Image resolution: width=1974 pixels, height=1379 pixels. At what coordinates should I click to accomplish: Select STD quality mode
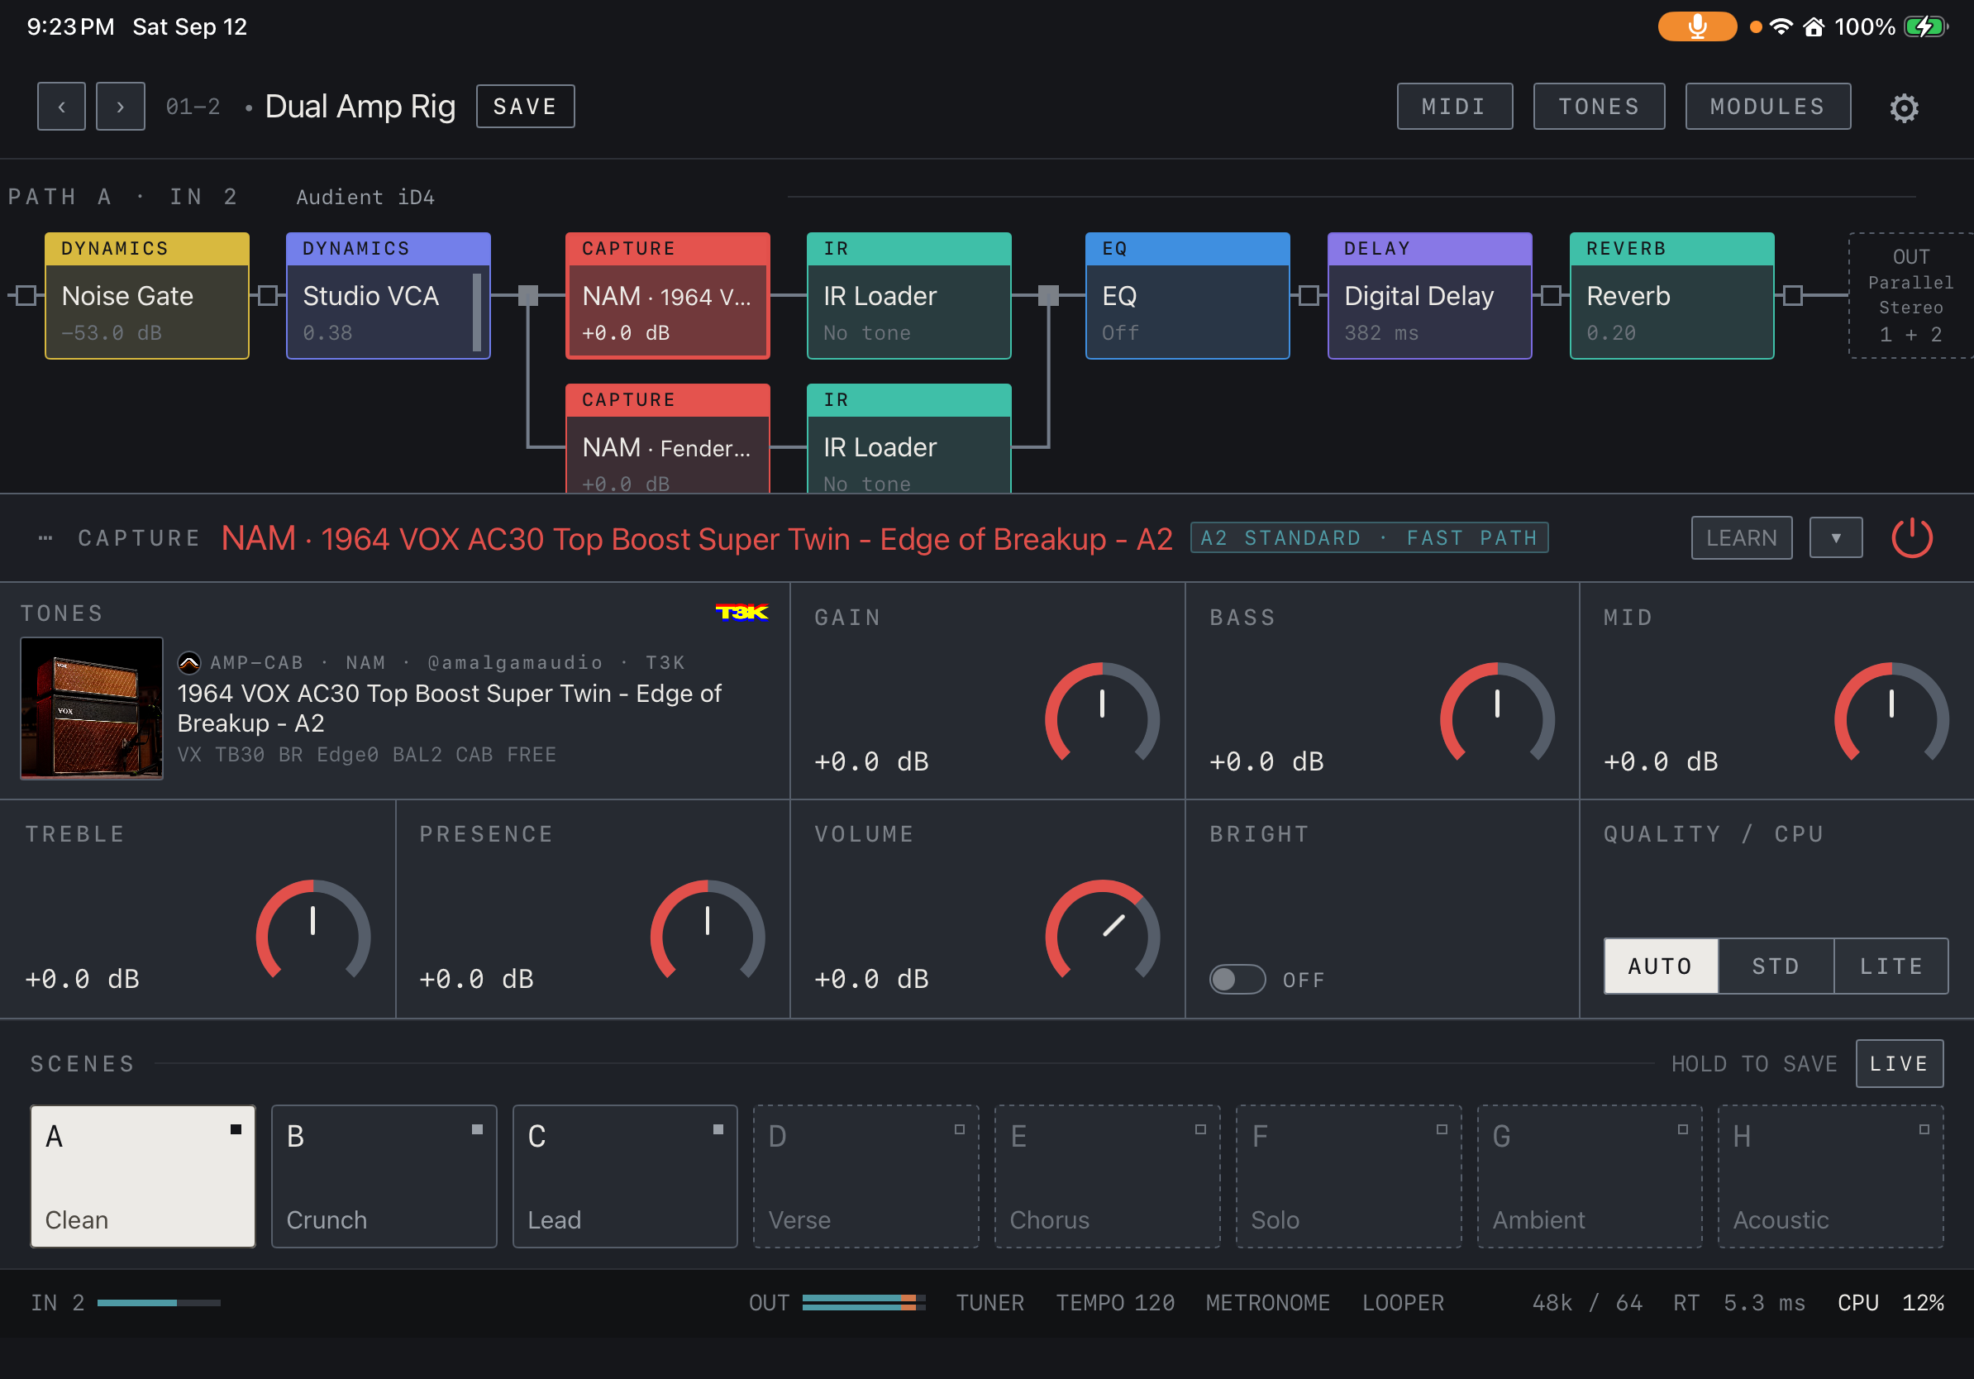[x=1776, y=966]
